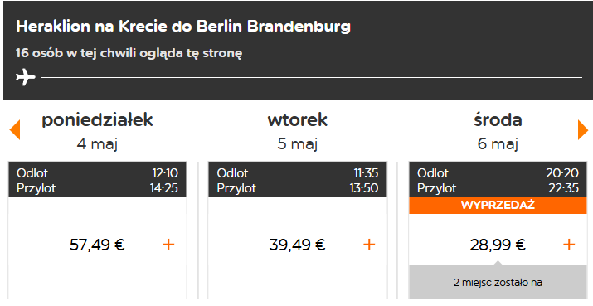Image resolution: width=593 pixels, height=306 pixels.
Task: Add the 39,49 € flight with plus icon
Action: click(369, 245)
